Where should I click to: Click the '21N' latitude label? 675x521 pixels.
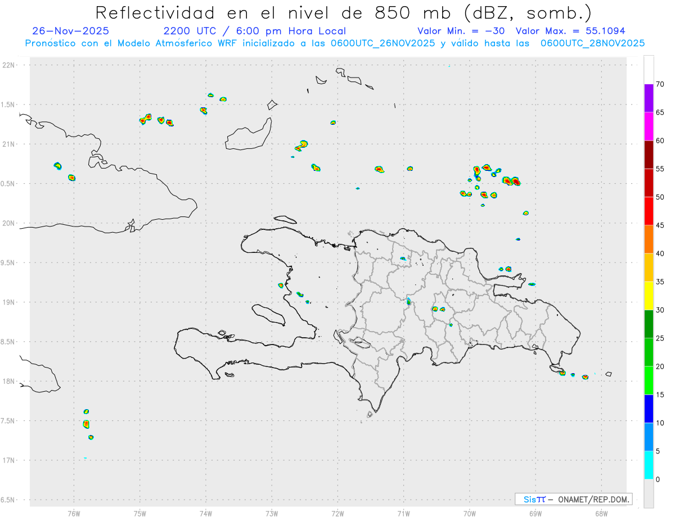[x=10, y=144]
